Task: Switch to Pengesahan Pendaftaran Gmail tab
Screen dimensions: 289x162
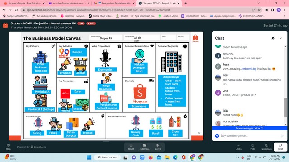Action: 114,3
